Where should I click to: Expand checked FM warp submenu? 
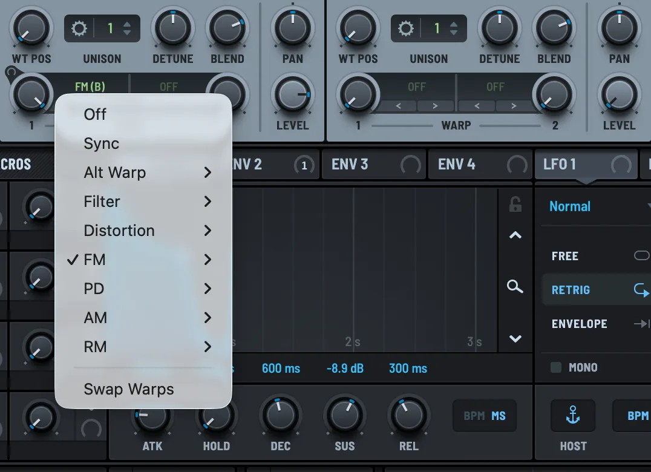(143, 260)
